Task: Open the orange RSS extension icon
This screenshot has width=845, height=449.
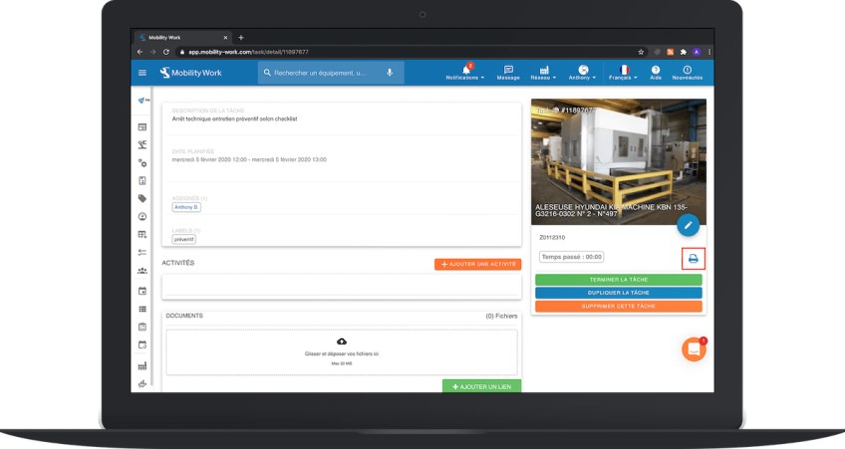Action: pyautogui.click(x=671, y=52)
